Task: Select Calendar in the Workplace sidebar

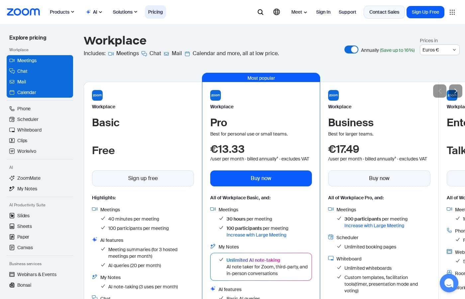Action: coord(40,92)
